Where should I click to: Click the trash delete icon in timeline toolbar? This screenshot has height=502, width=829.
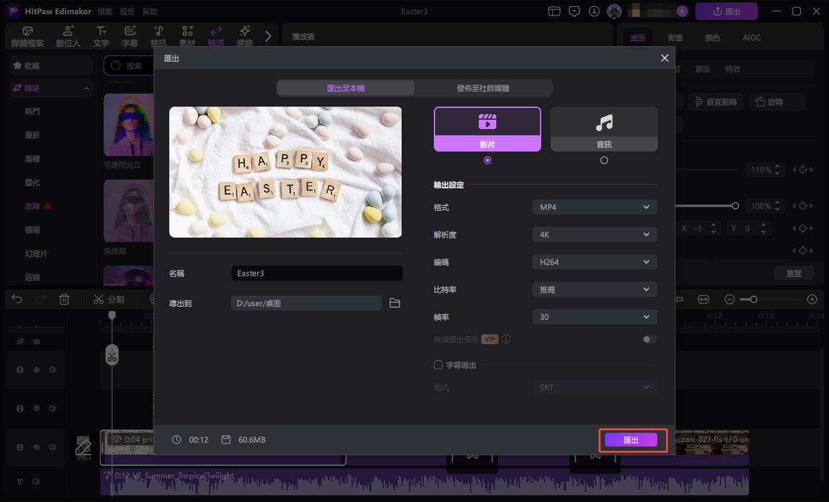tap(64, 299)
